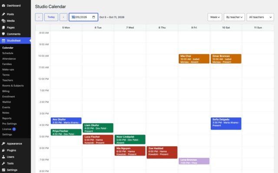Screen dimensions: 278x173
Task: Open the License submenu link
Action: pyautogui.click(x=7, y=129)
